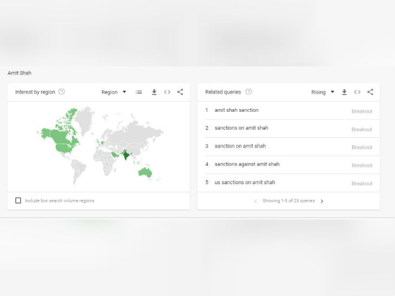Open the Region dropdown
Image resolution: width=395 pixels, height=296 pixels.
[114, 92]
